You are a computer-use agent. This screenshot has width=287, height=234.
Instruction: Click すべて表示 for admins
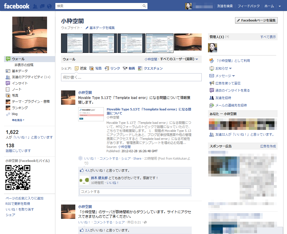268,37
